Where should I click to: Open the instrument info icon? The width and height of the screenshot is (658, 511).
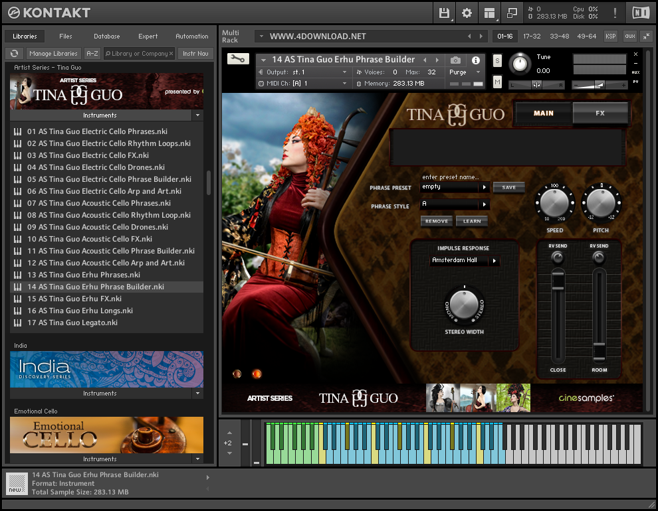coord(475,60)
